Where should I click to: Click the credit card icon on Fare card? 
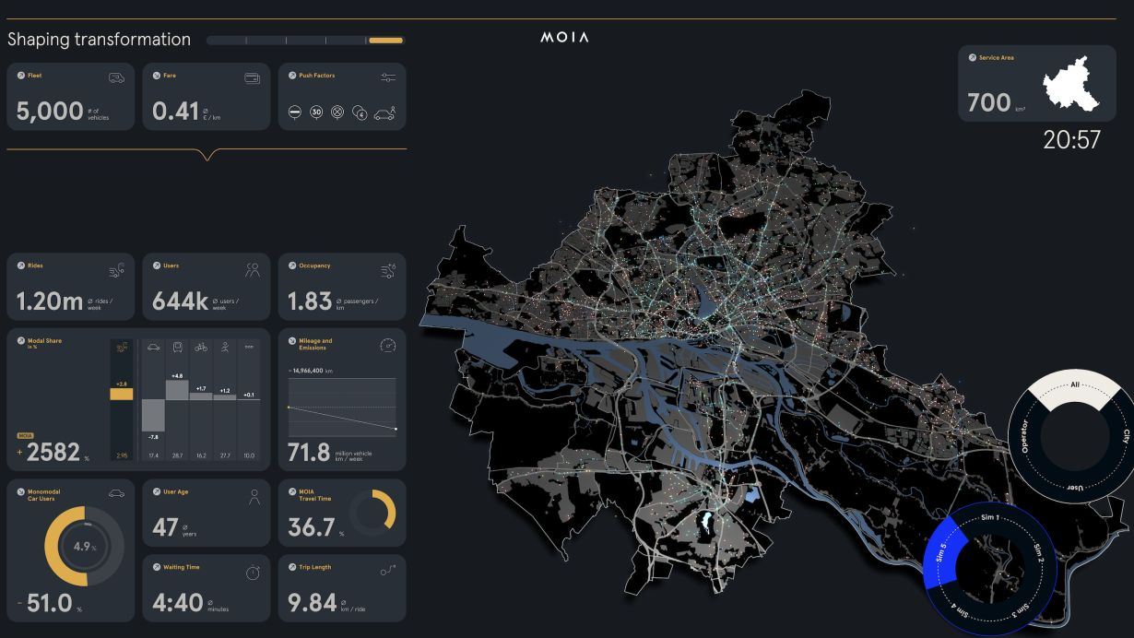coord(249,76)
